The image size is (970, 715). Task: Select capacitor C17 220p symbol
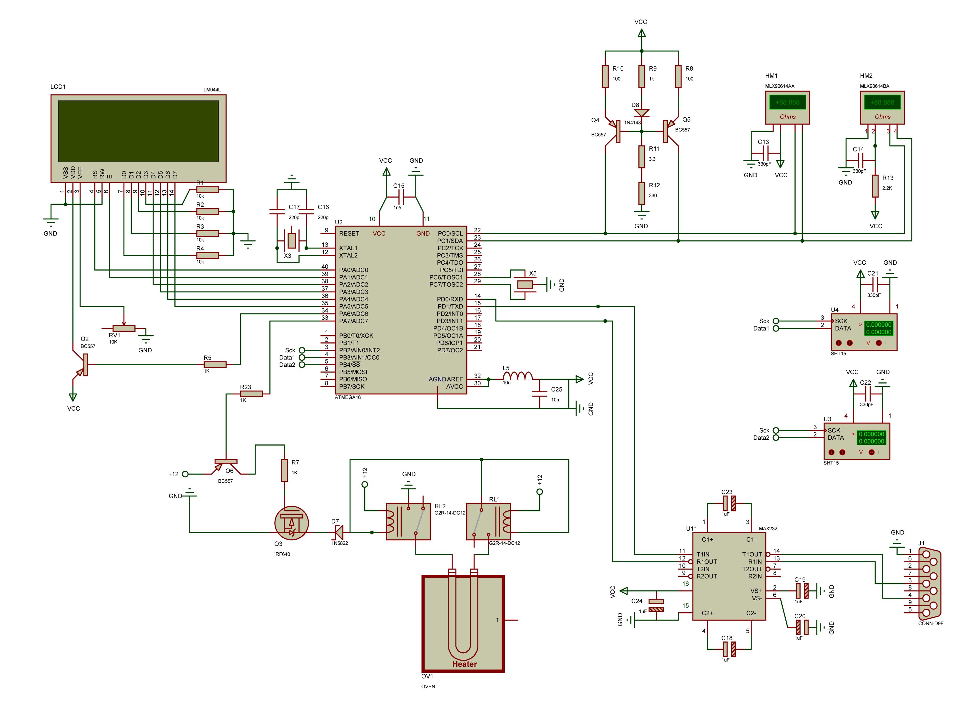coord(277,212)
